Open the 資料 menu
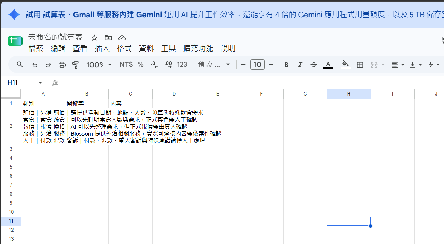Screen dimensions: 444x244 (146, 48)
